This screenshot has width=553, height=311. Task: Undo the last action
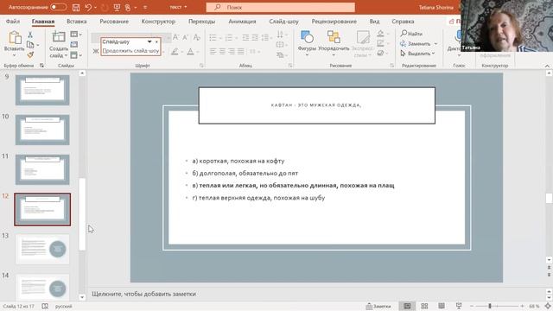click(x=88, y=7)
